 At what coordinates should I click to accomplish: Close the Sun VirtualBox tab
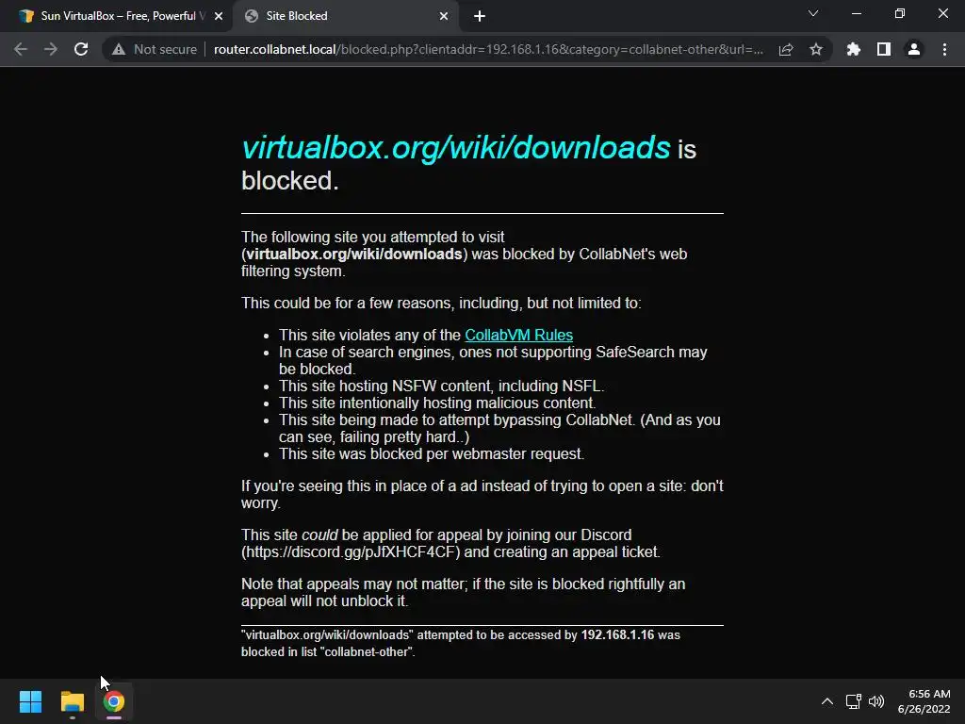tap(219, 16)
